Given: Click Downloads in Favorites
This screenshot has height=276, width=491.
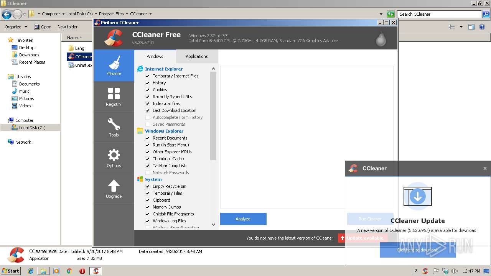Looking at the screenshot, I should click(x=29, y=55).
